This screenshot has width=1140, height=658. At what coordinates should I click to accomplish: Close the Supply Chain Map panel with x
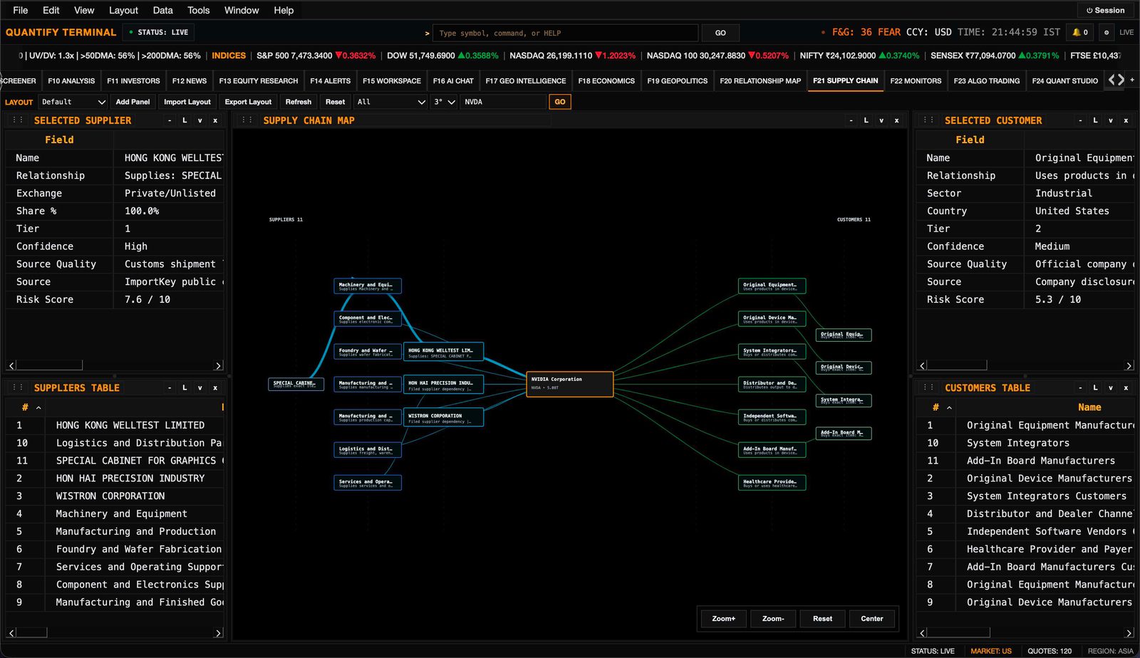click(x=897, y=120)
